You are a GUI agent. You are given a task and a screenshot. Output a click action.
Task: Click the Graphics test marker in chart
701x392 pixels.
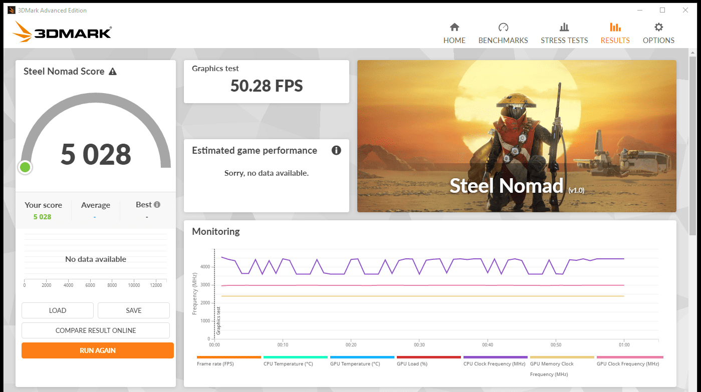point(218,320)
